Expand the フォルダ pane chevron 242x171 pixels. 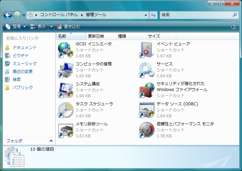pyautogui.click(x=51, y=141)
